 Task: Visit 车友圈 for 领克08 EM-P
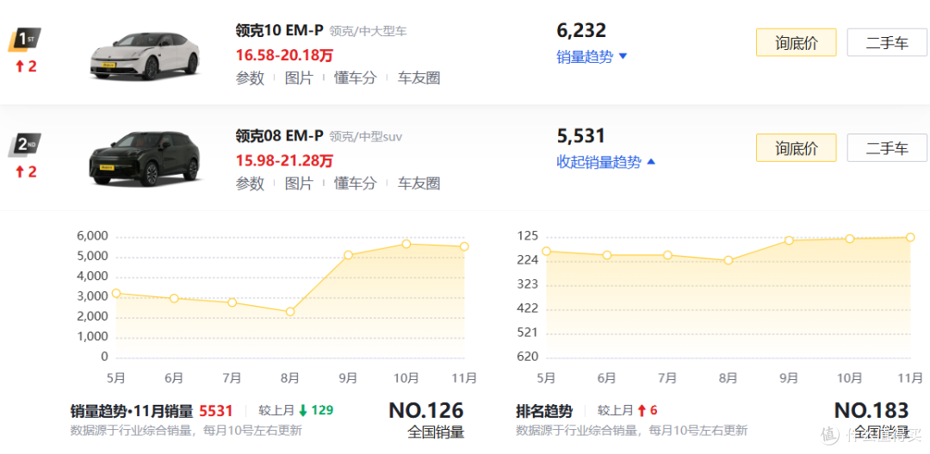(418, 183)
